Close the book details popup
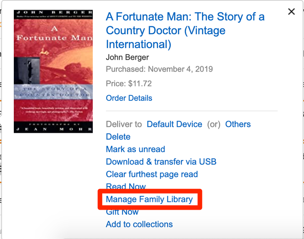Image resolution: width=304 pixels, height=239 pixels. coord(291,12)
